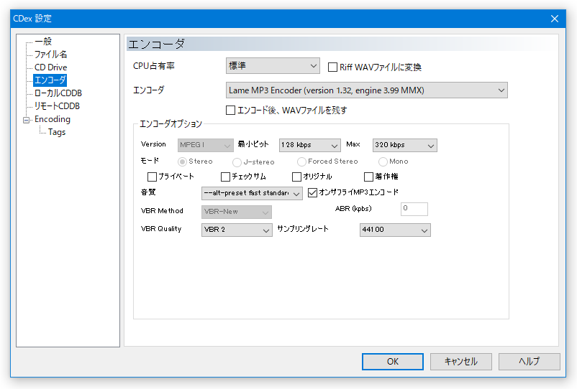577x389 pixels.
Task: Open the ローカルCDDB settings page
Action: (58, 93)
